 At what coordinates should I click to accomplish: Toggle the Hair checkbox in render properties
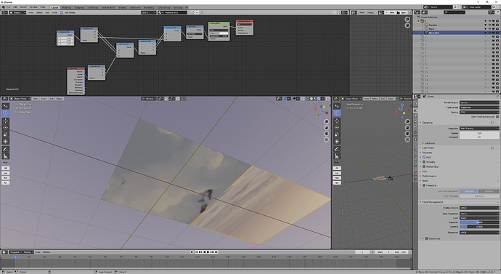click(424, 157)
